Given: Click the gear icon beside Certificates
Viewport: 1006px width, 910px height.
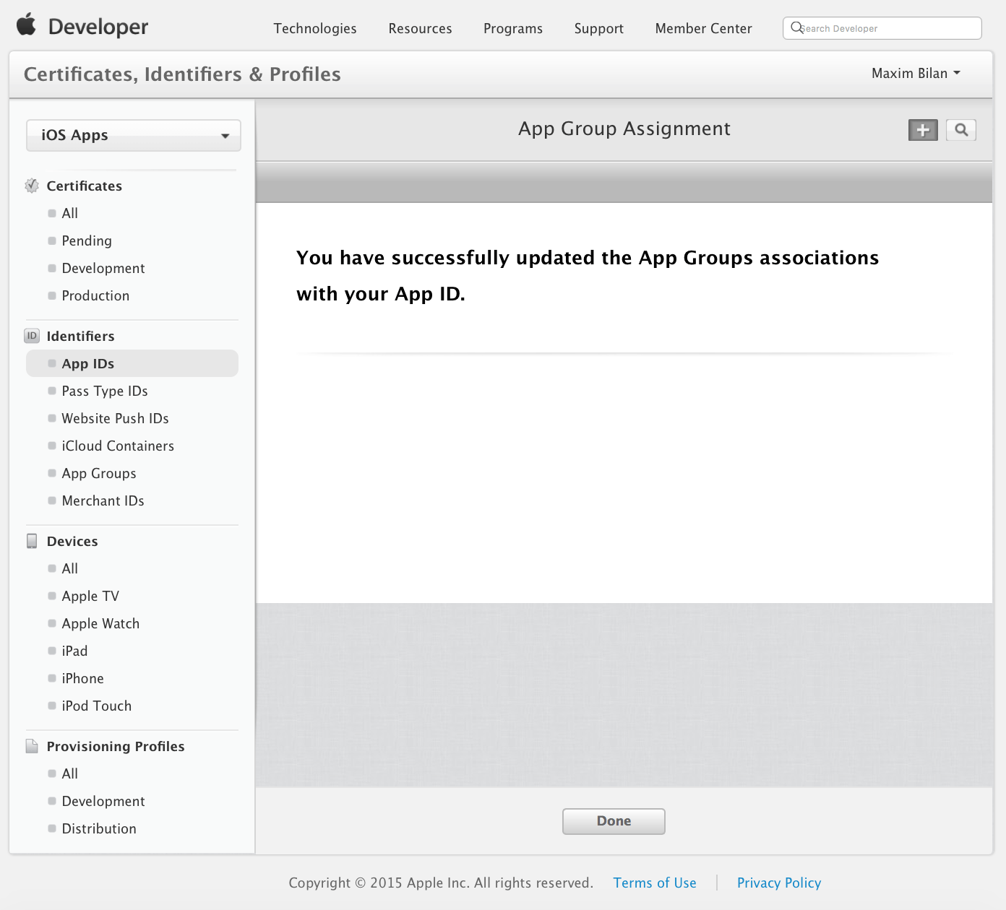Looking at the screenshot, I should (x=32, y=186).
